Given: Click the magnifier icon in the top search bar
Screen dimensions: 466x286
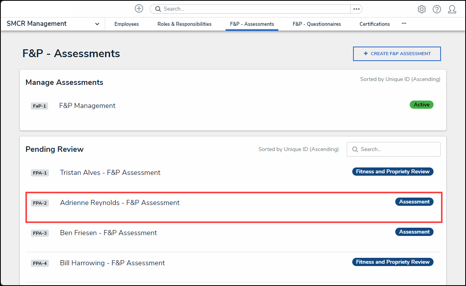Looking at the screenshot, I should coord(158,8).
